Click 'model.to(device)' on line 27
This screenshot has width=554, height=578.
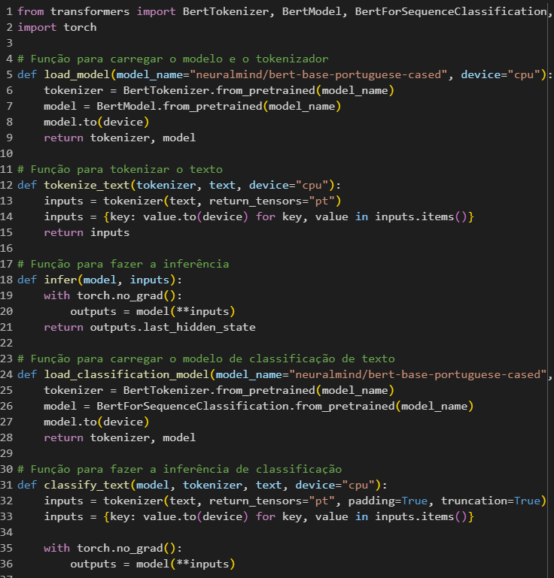(96, 422)
